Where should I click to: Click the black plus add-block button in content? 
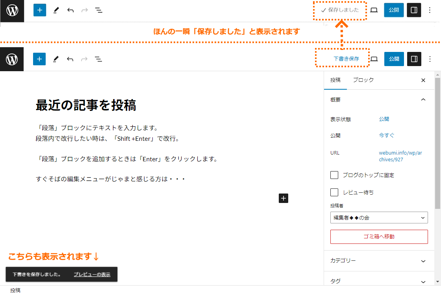click(x=283, y=198)
